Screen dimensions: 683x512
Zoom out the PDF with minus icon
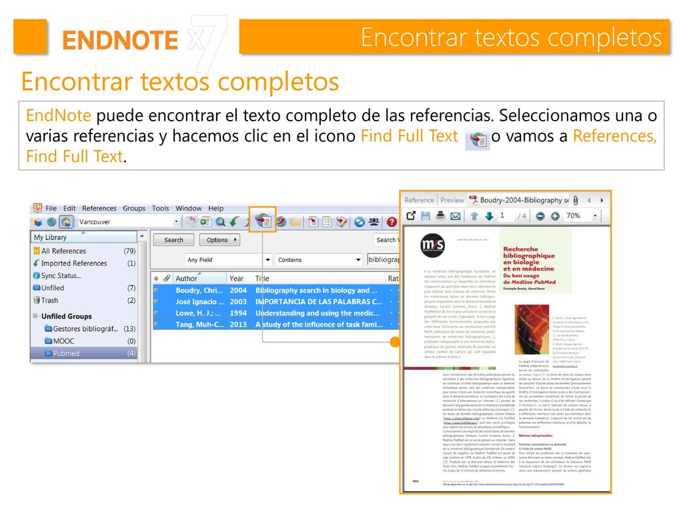[x=540, y=216]
